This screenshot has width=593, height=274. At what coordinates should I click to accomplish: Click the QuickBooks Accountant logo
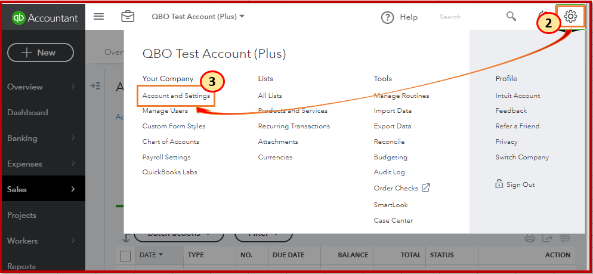tap(45, 18)
